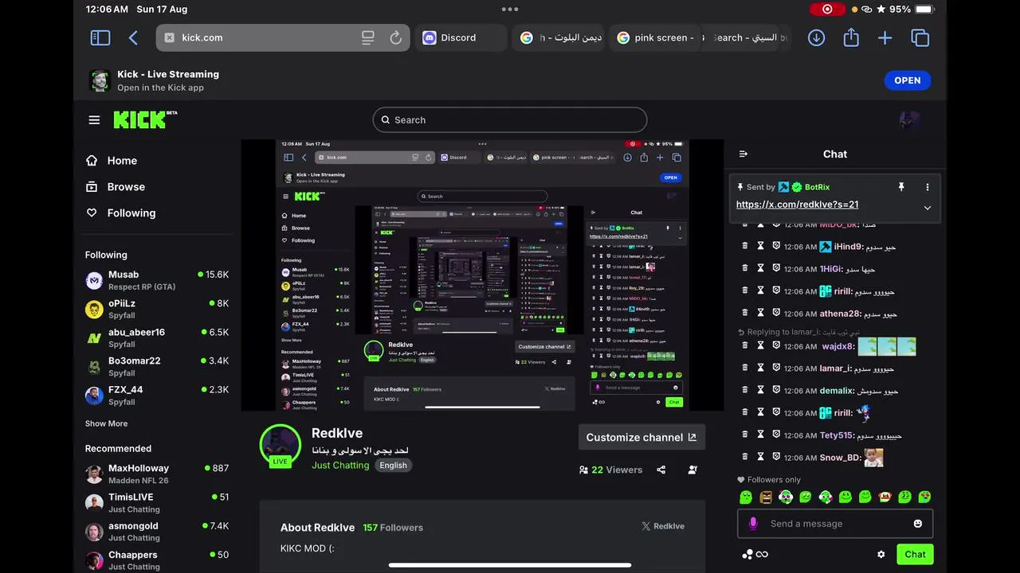Expand the pinned message chevron

(928, 208)
